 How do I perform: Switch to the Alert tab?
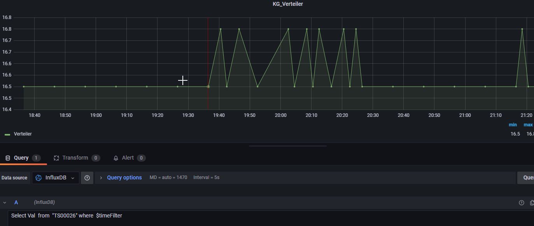coord(130,158)
